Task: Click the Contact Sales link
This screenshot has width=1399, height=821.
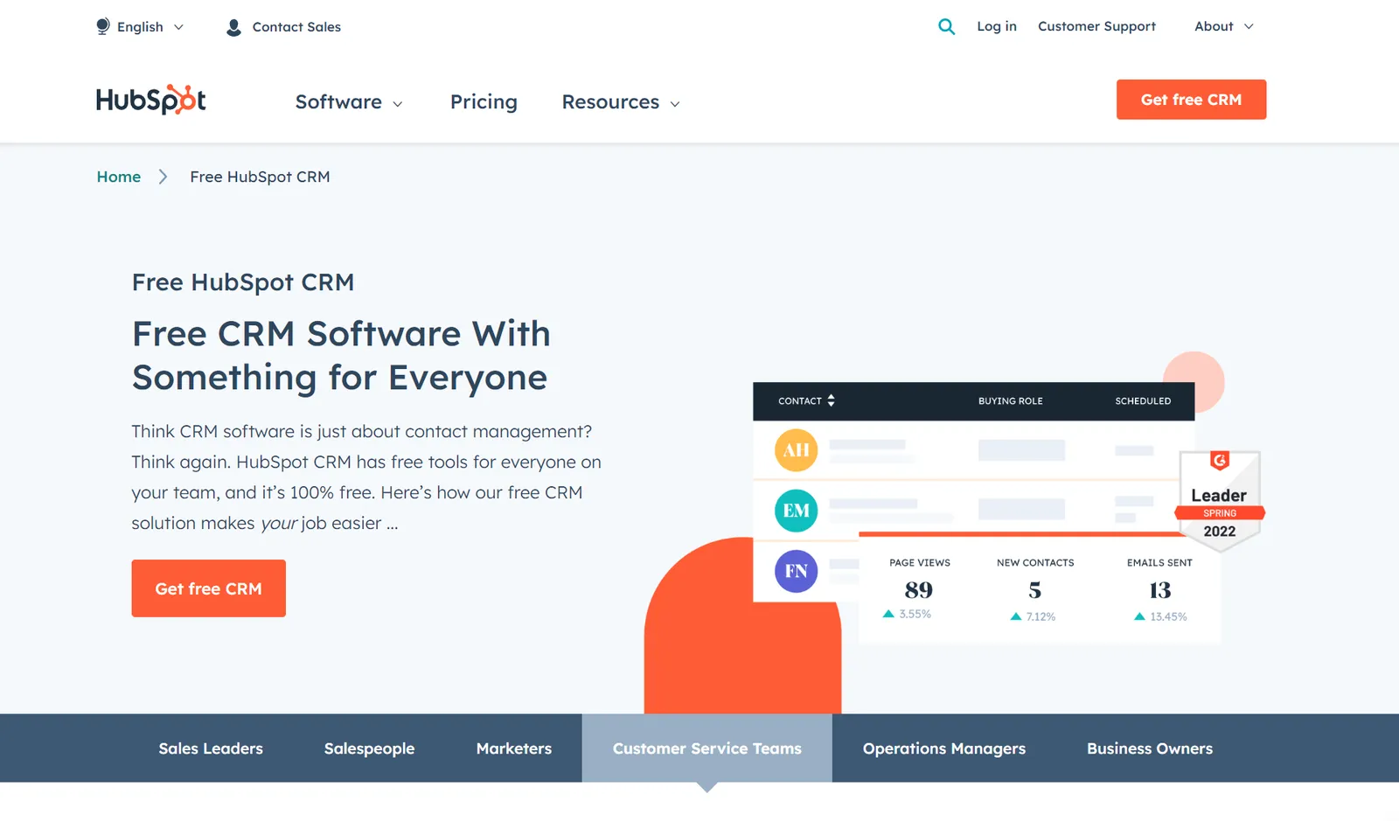Action: (296, 27)
